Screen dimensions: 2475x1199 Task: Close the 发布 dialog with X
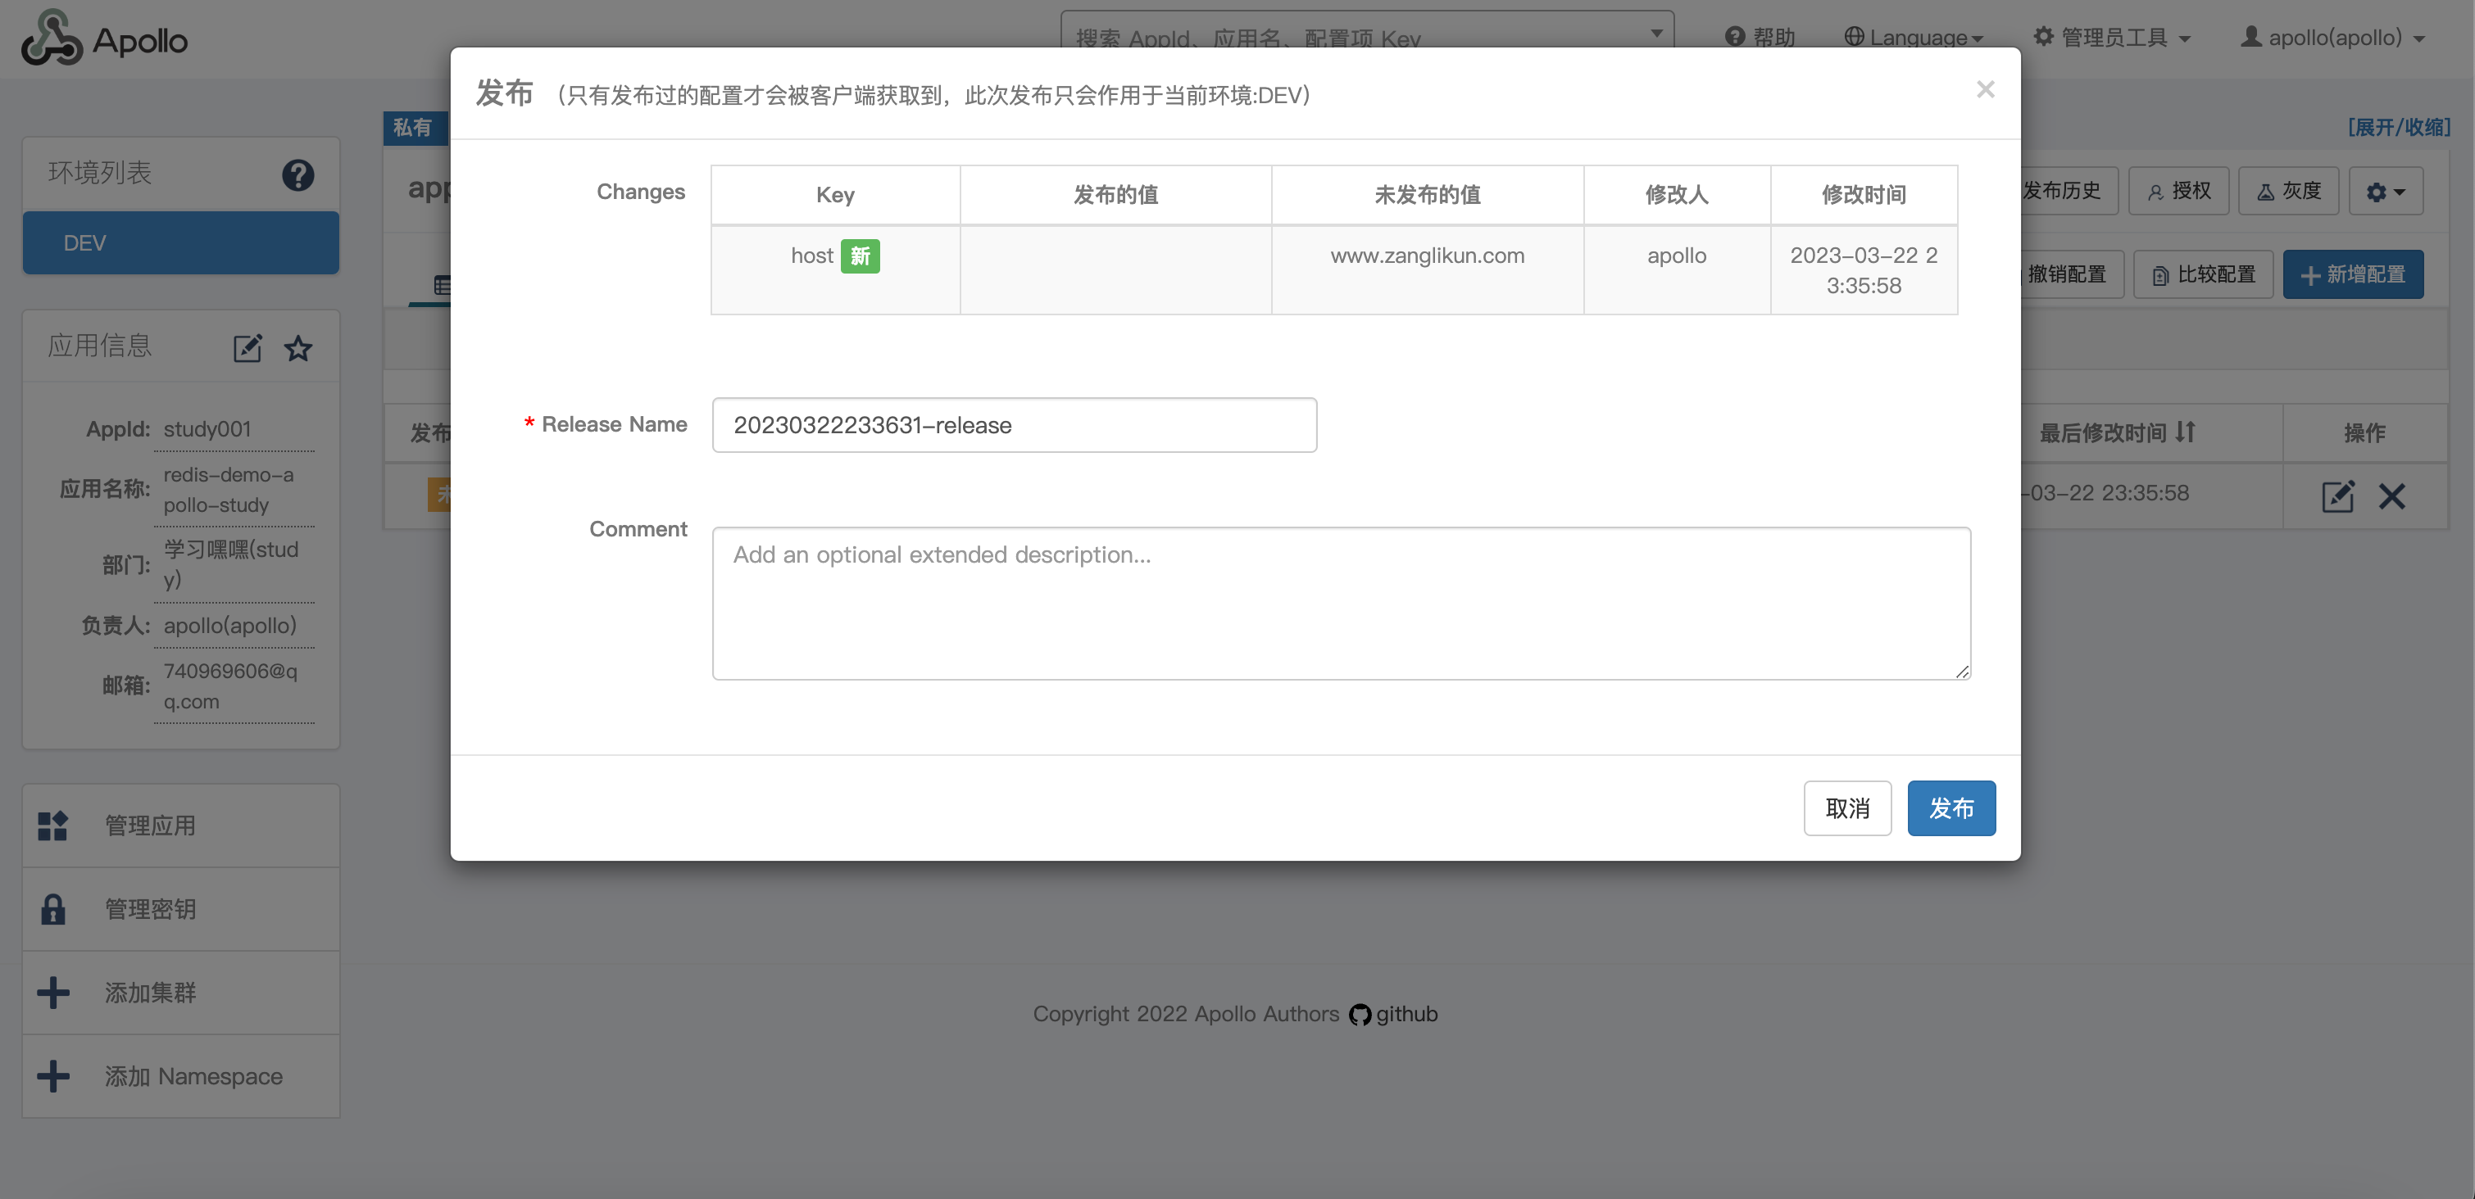click(1985, 89)
